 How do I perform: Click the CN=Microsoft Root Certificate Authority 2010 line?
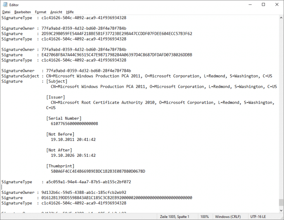coord(162,102)
